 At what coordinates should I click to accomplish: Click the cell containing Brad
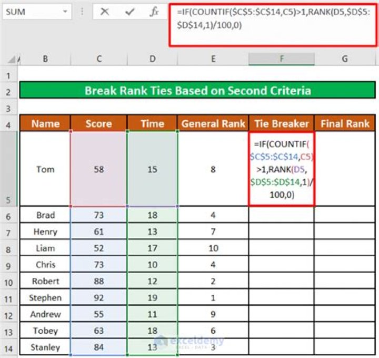[x=45, y=215]
